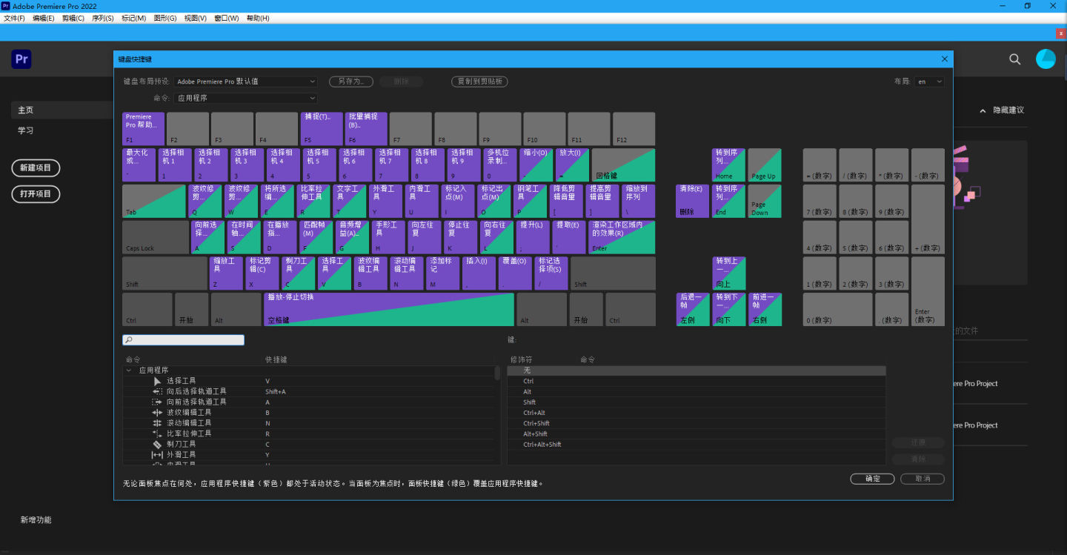The width and height of the screenshot is (1067, 555).
Task: Switch to the 主页 tab
Action: 62,110
